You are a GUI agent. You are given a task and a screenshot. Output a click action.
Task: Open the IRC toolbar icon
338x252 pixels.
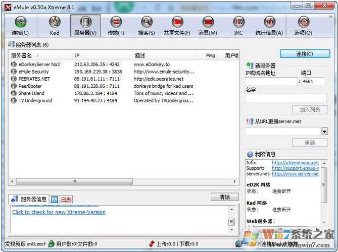click(238, 26)
